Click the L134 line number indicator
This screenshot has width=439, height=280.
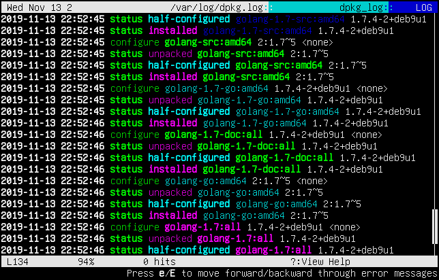18,262
